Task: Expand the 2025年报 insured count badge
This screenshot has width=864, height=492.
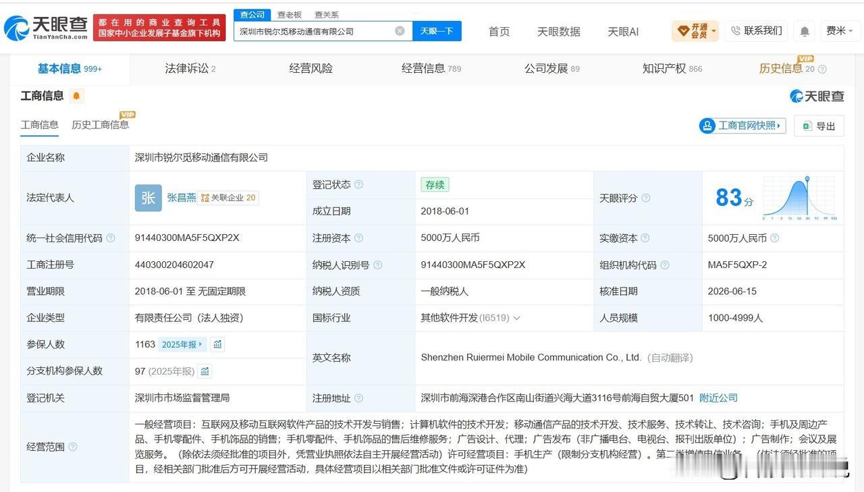Action: click(182, 344)
